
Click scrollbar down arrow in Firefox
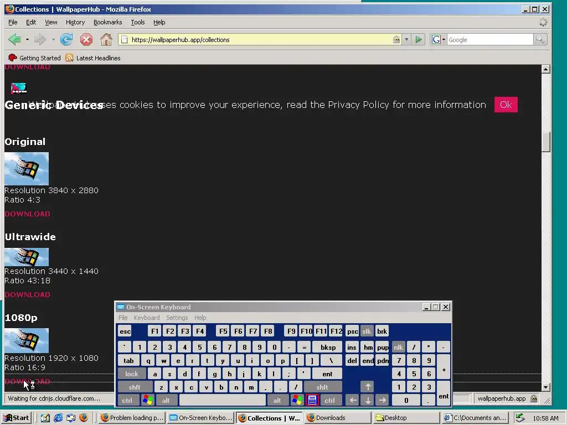pyautogui.click(x=546, y=387)
